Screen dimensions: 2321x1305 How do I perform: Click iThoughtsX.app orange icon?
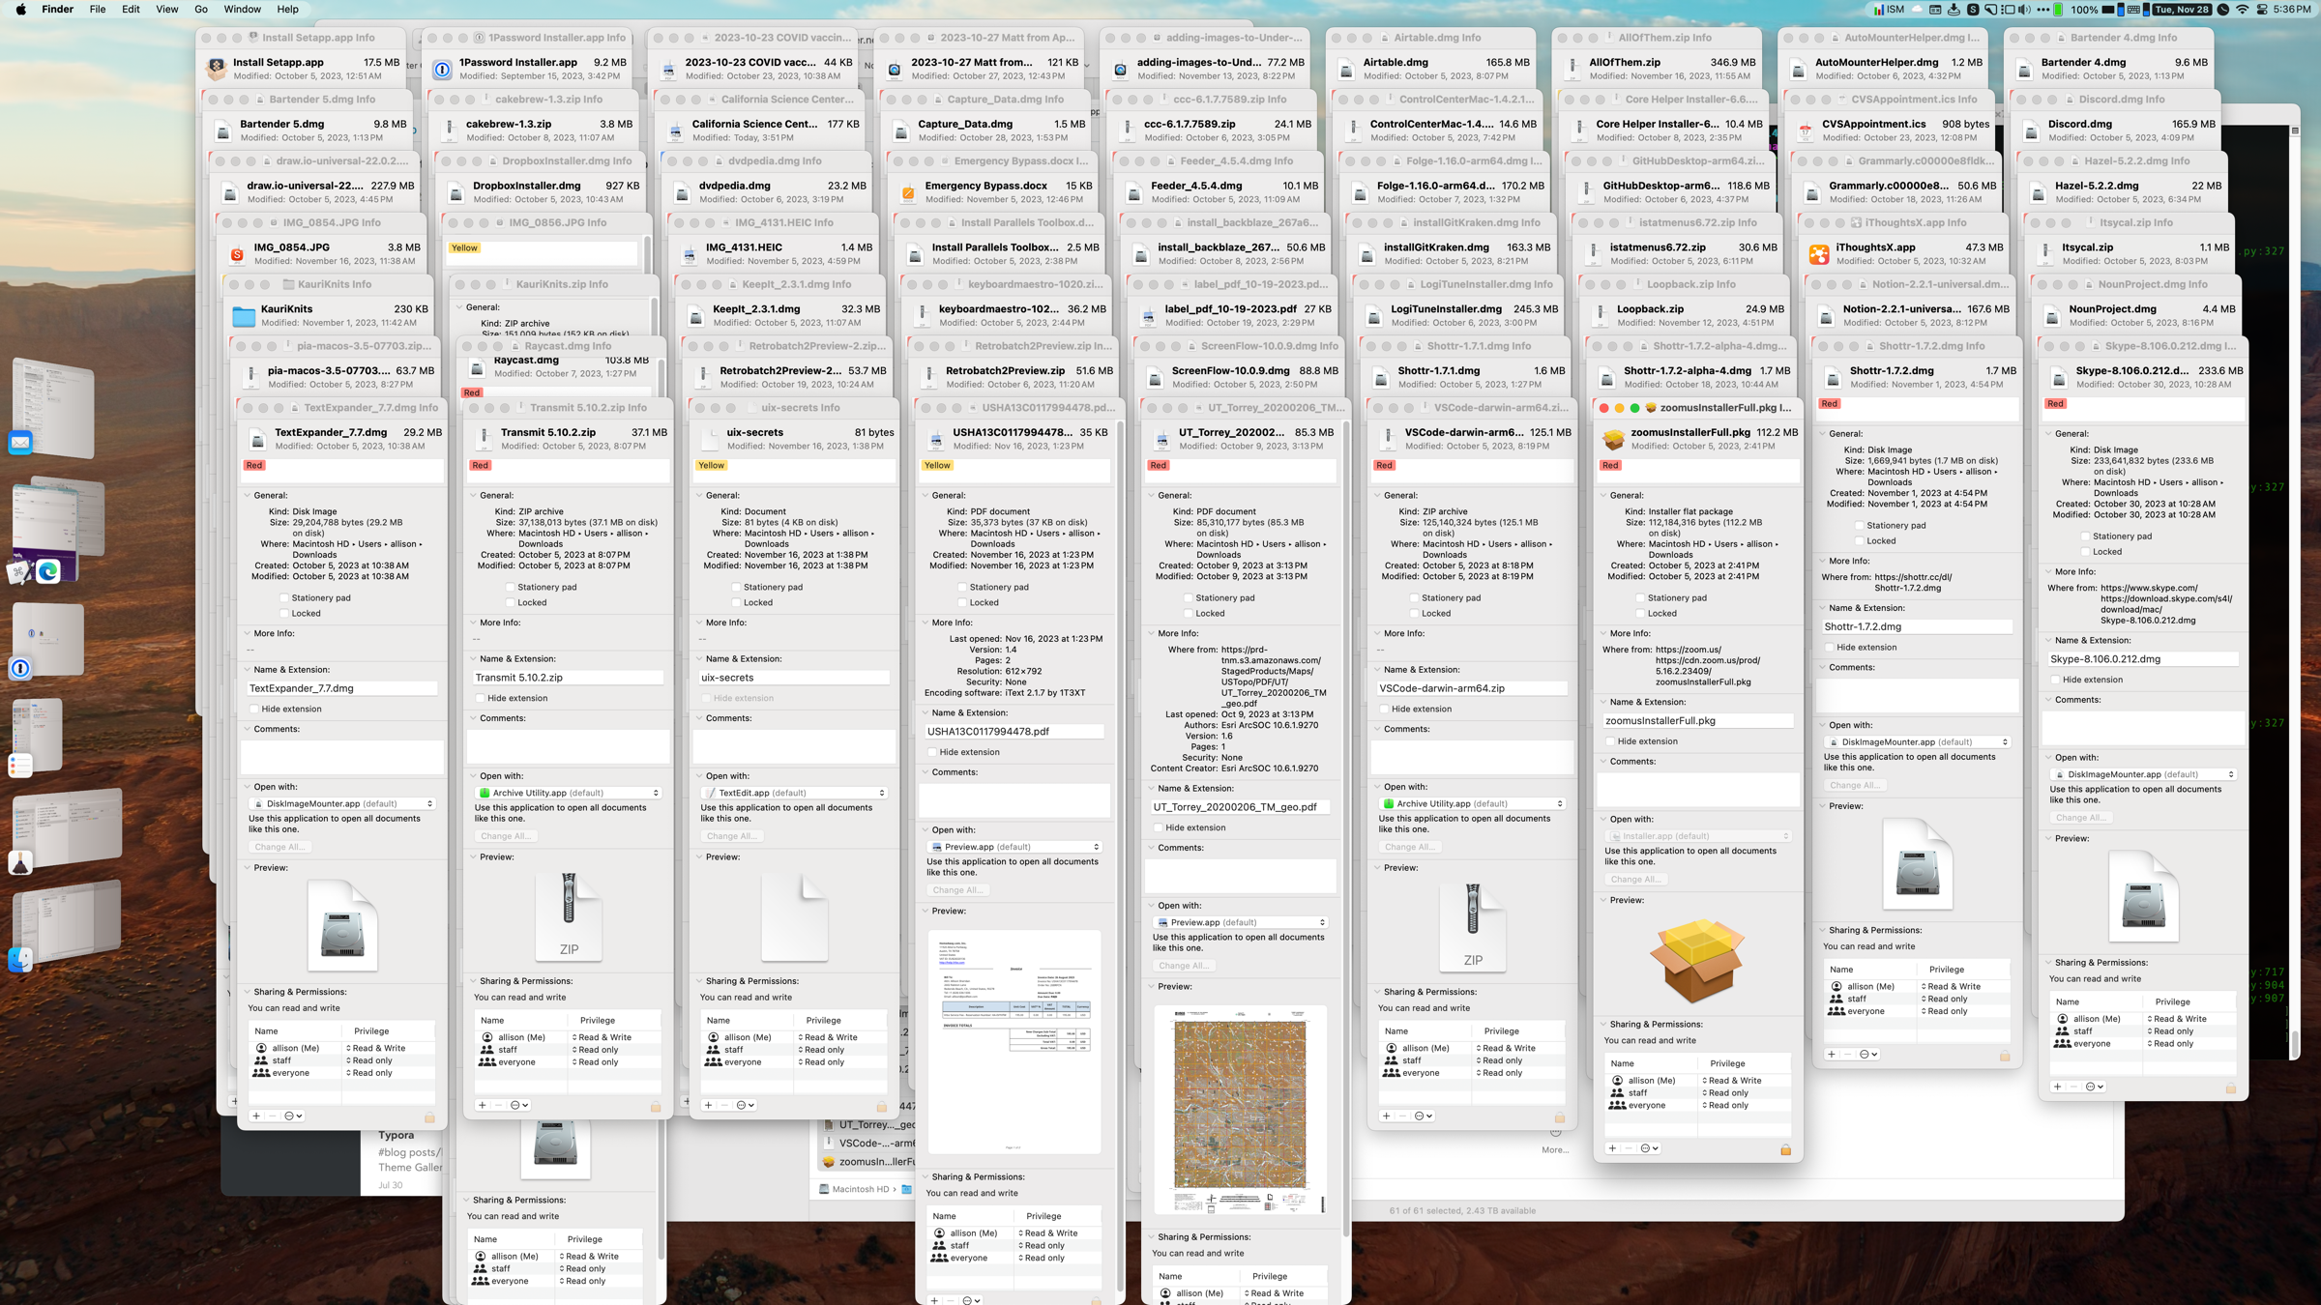[1819, 254]
